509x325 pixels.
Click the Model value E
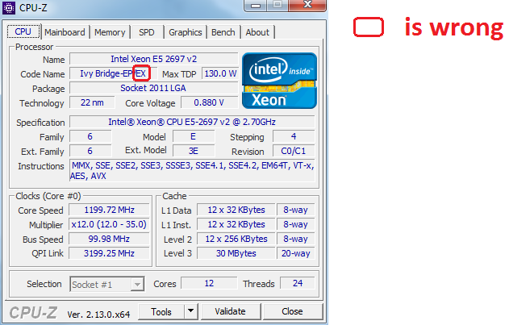click(x=193, y=136)
